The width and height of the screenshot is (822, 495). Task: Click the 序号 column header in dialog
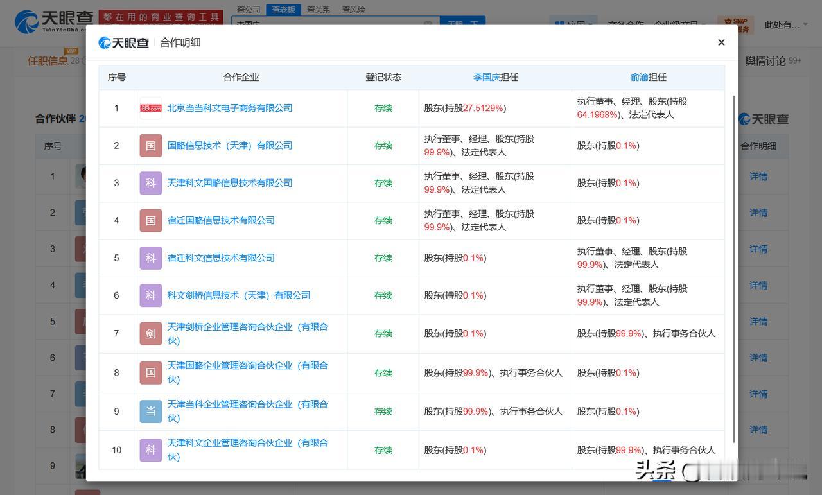click(x=116, y=77)
